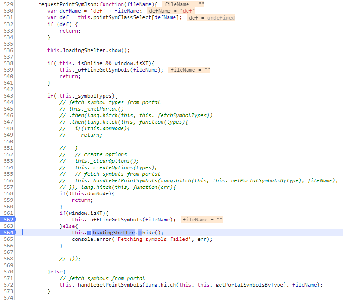Click gutter line number 543
The width and height of the screenshot is (343, 300).
point(8,96)
